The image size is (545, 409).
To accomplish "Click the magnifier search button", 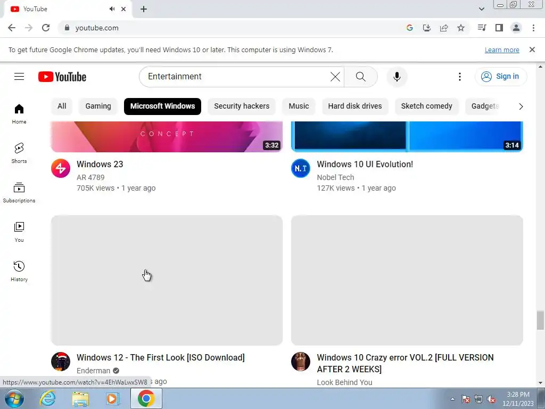I will coord(361,77).
